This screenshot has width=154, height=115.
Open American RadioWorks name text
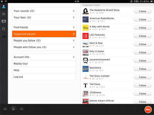pyautogui.click(x=102, y=18)
